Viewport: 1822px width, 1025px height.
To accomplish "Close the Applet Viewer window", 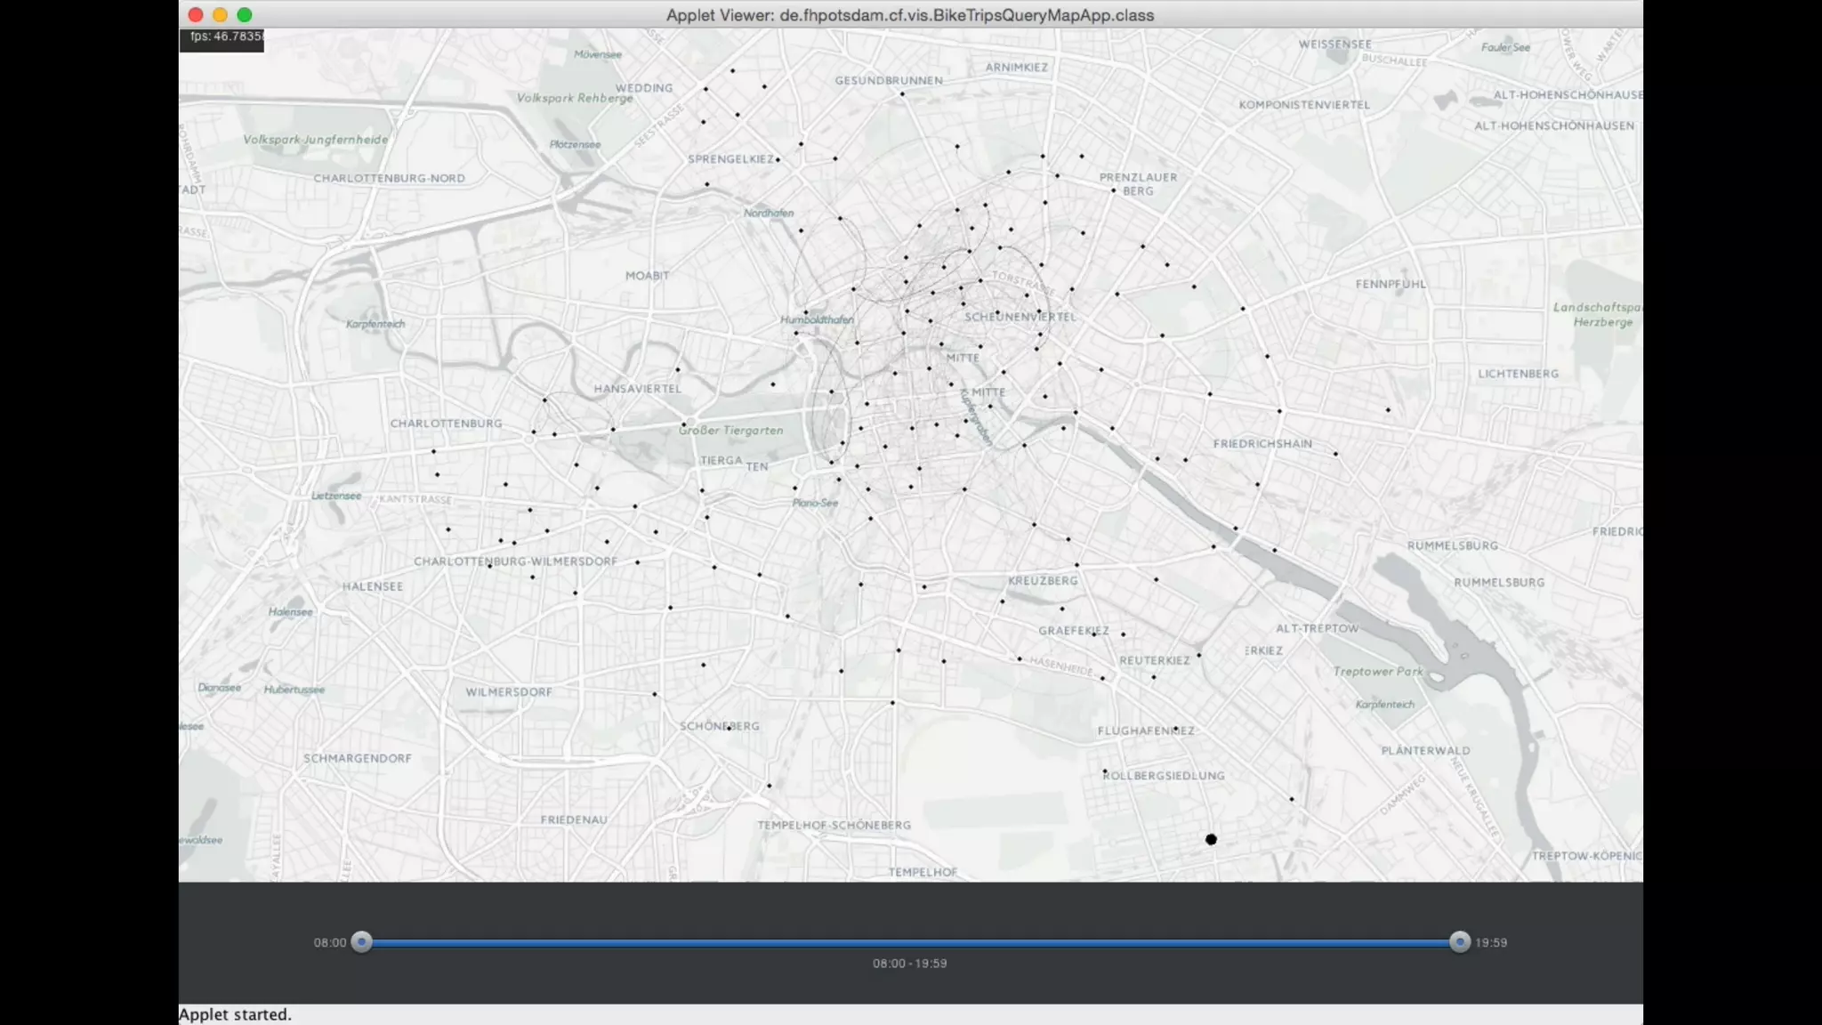I will 196,14.
